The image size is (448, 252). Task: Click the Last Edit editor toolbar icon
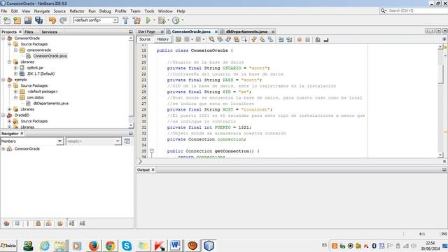point(178,39)
